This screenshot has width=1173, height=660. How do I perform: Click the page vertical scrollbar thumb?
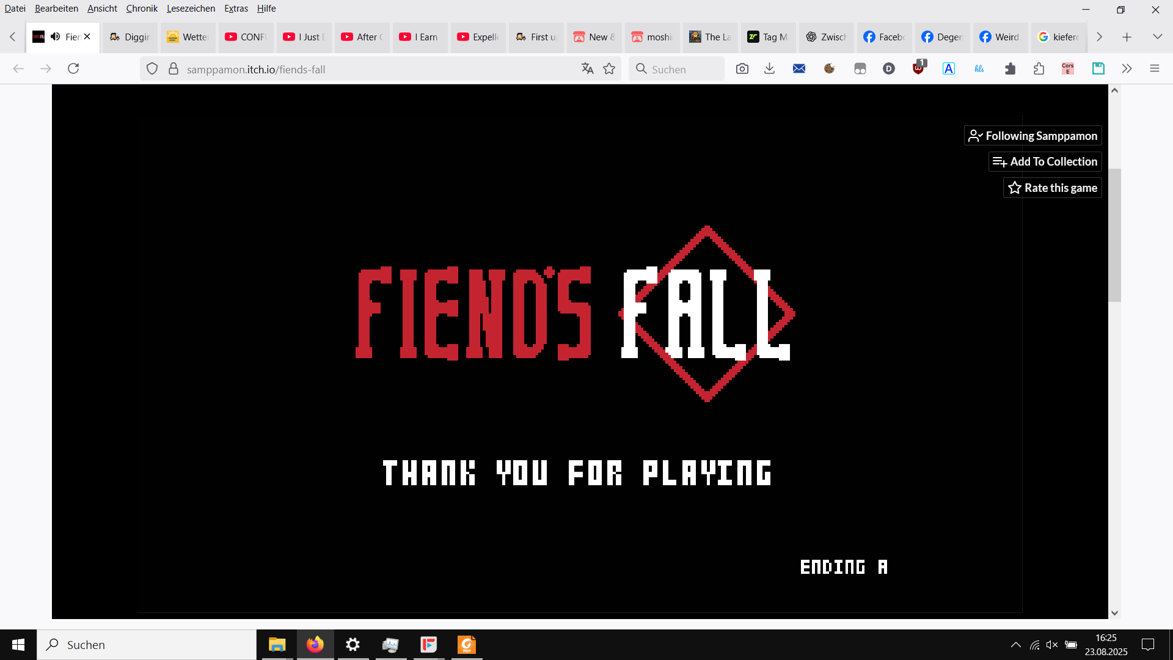pyautogui.click(x=1114, y=235)
